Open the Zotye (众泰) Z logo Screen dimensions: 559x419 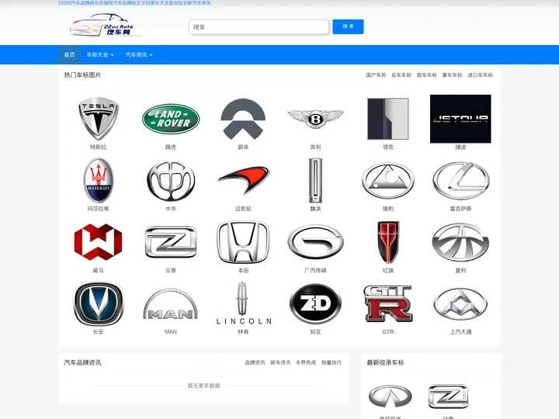coord(171,242)
